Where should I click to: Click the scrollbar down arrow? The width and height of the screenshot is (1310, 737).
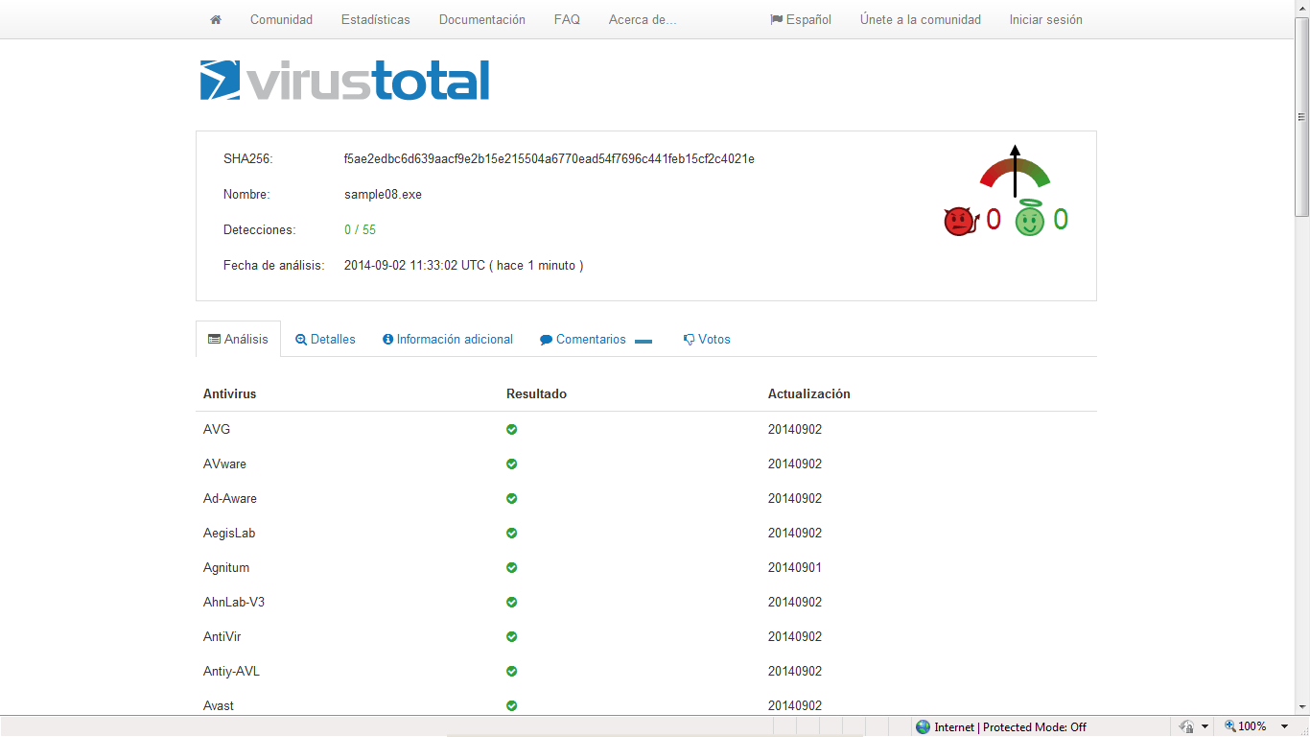pos(1302,706)
